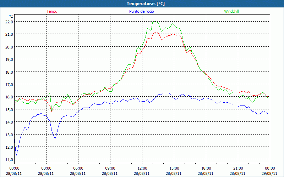Click the '03:00' time axis label
Image resolution: width=284 pixels, height=177 pixels.
click(x=46, y=169)
